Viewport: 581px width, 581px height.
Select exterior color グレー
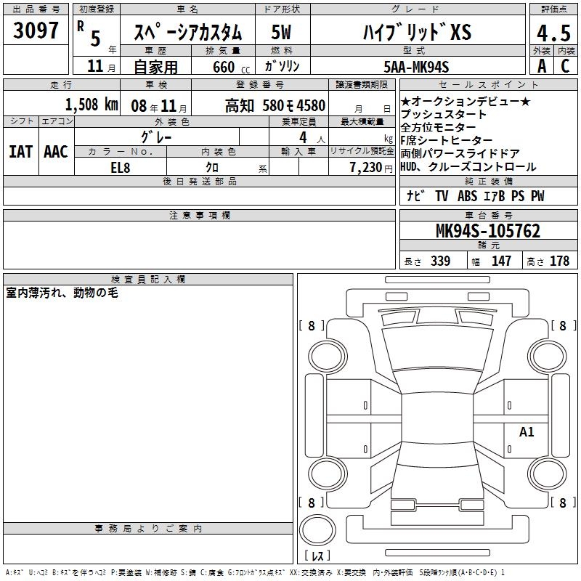(156, 137)
